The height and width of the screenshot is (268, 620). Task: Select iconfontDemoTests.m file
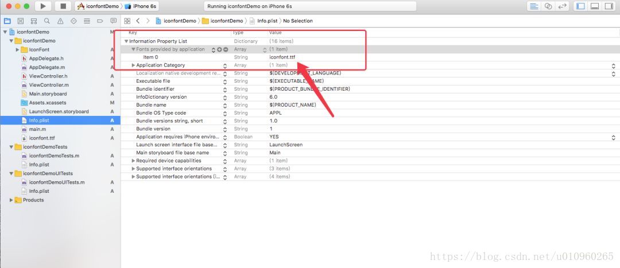54,156
